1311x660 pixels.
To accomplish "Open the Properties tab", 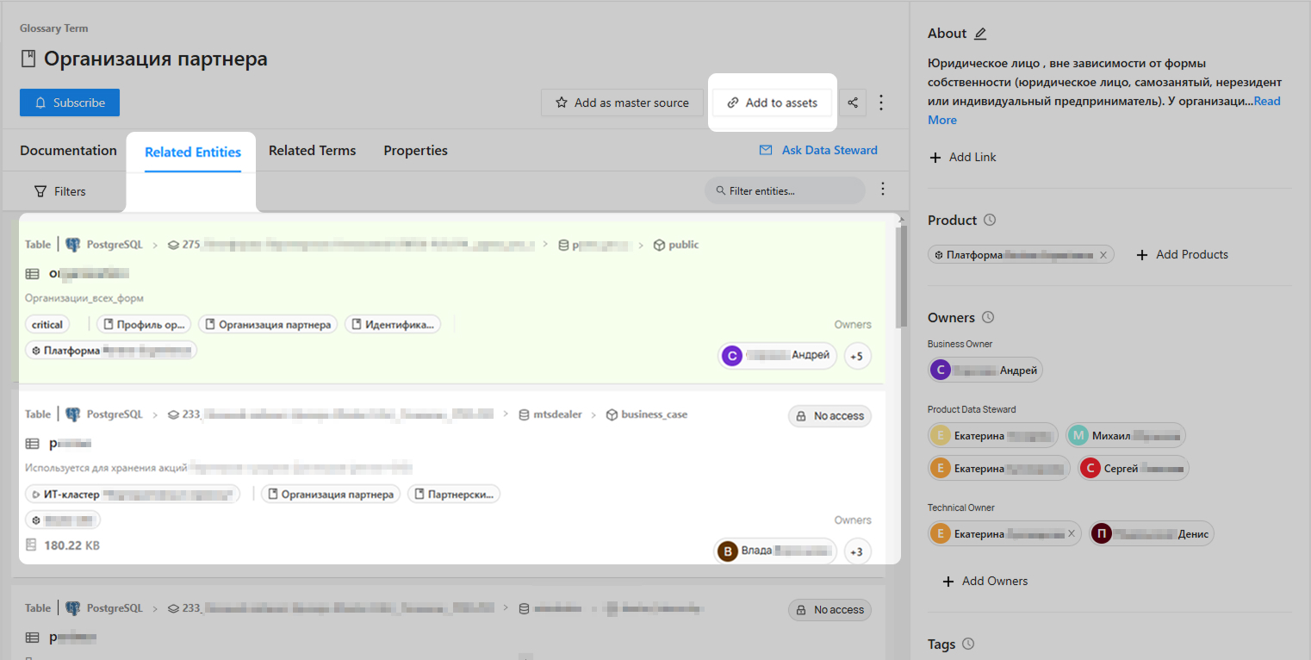I will pos(415,151).
